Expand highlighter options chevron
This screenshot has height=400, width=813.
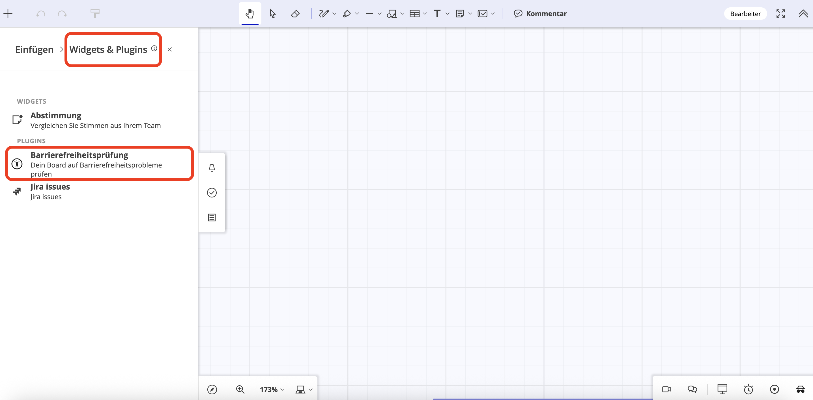coord(357,14)
